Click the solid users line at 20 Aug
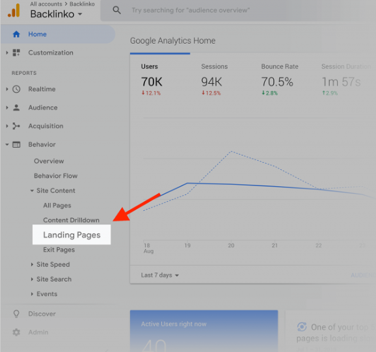Image resolution: width=376 pixels, height=352 pixels. pyautogui.click(x=231, y=184)
